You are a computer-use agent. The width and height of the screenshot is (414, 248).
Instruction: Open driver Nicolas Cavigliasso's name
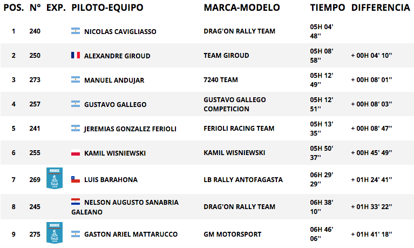click(120, 31)
